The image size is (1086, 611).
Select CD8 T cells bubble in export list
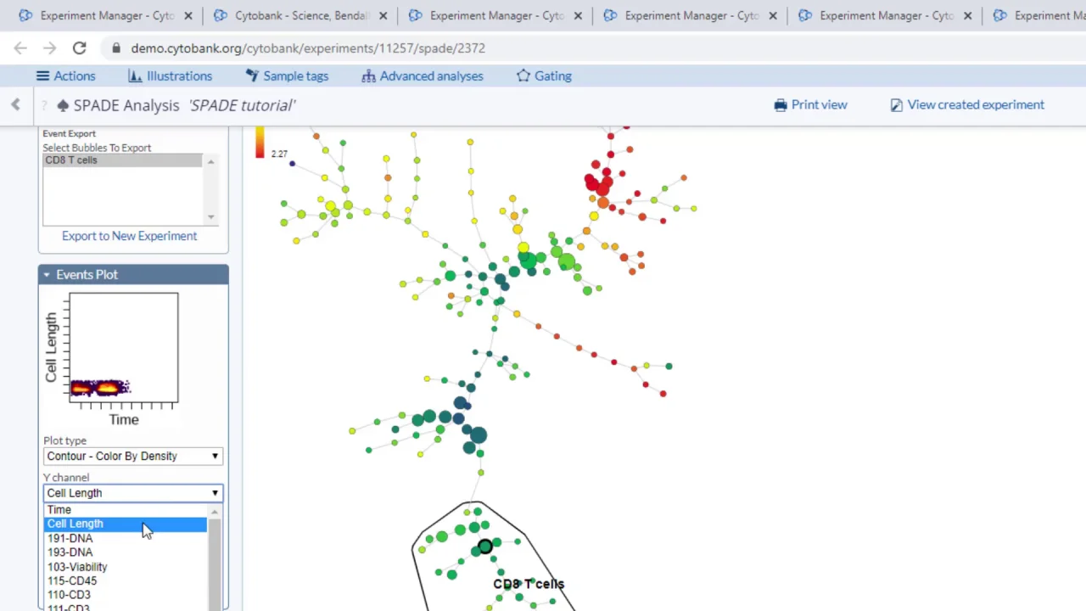click(x=123, y=160)
